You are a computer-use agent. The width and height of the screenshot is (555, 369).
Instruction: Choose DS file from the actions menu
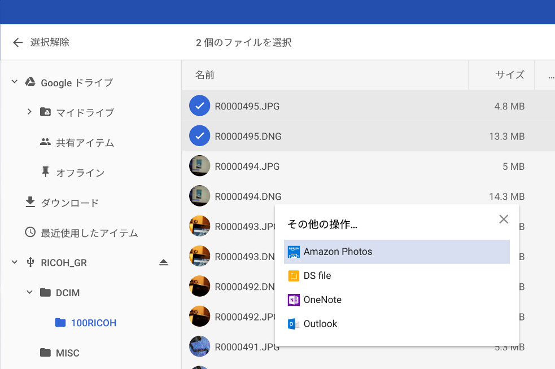[x=317, y=276]
